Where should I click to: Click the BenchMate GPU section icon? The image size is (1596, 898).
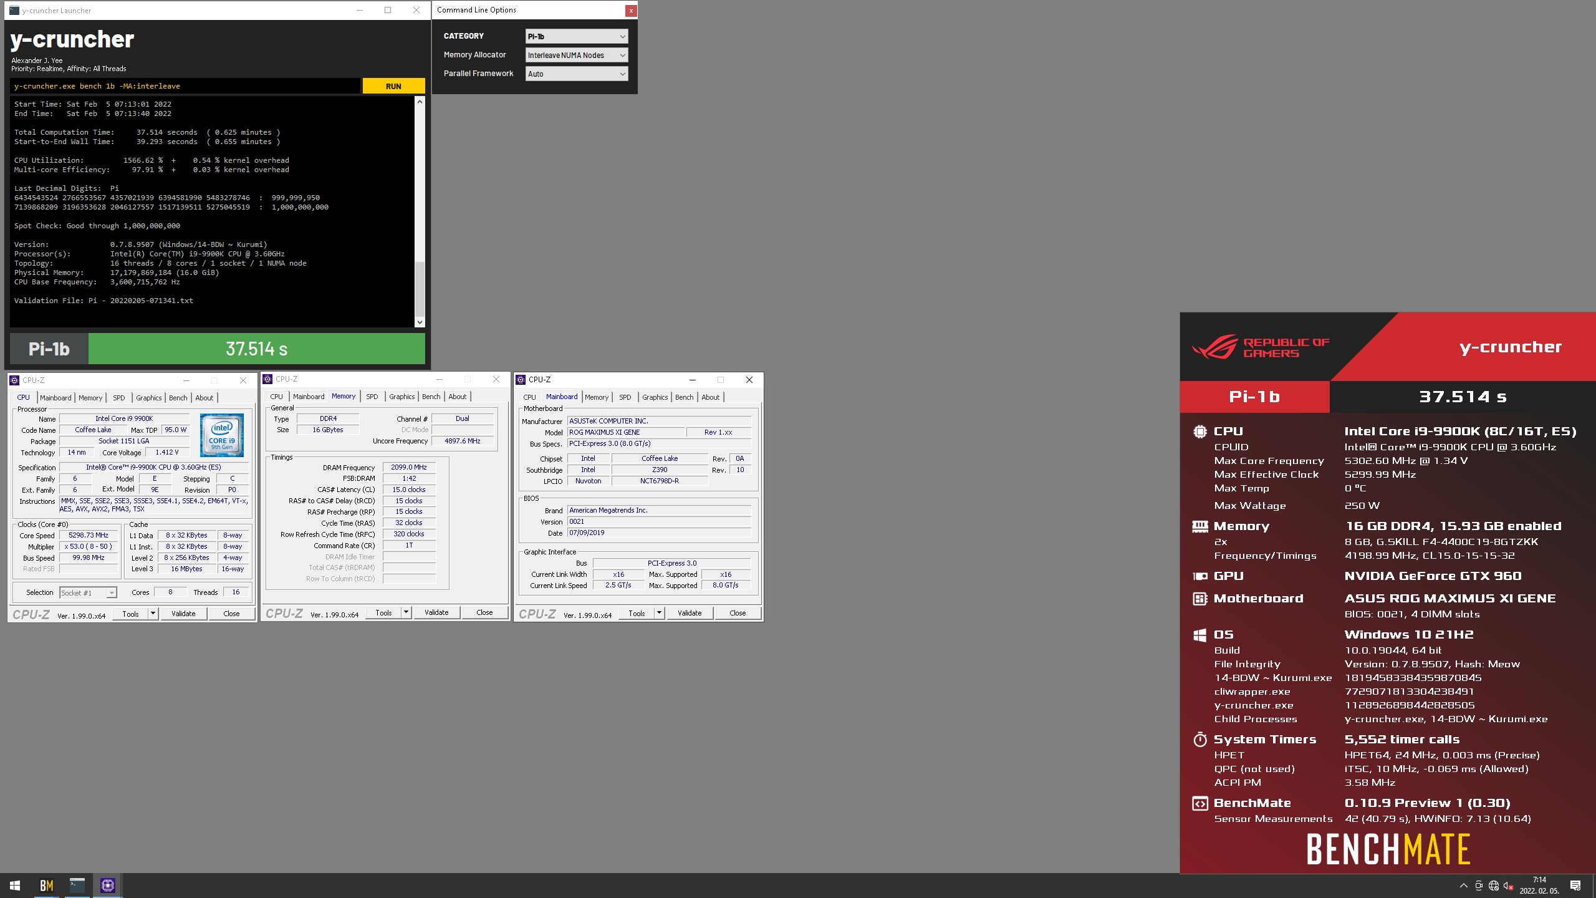tap(1199, 576)
